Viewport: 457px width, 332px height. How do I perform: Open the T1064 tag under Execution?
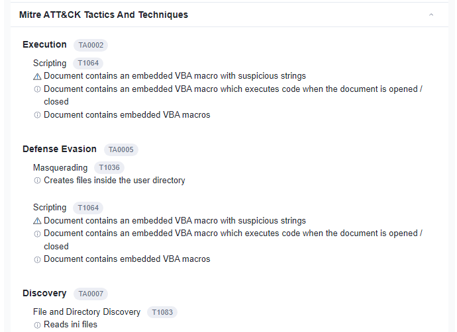tap(88, 63)
